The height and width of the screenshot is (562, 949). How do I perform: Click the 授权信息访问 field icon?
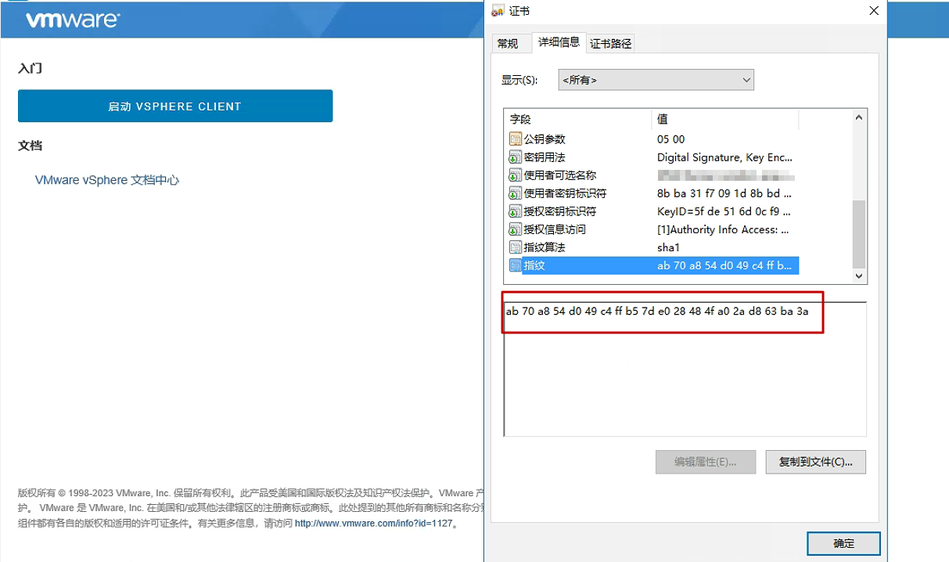pyautogui.click(x=515, y=229)
